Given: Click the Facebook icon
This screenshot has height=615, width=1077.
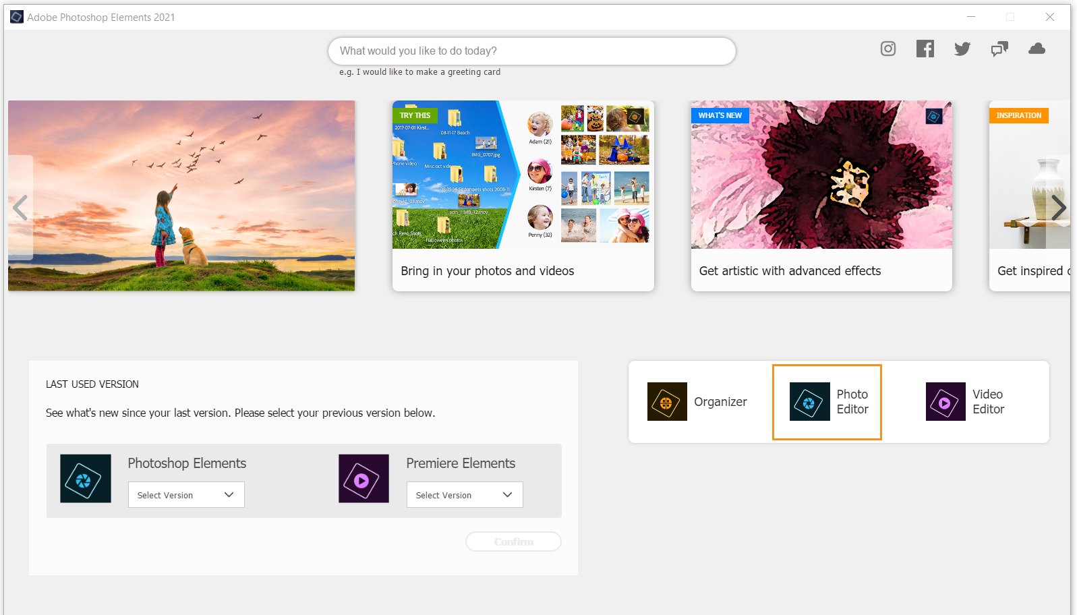Looking at the screenshot, I should [x=925, y=49].
